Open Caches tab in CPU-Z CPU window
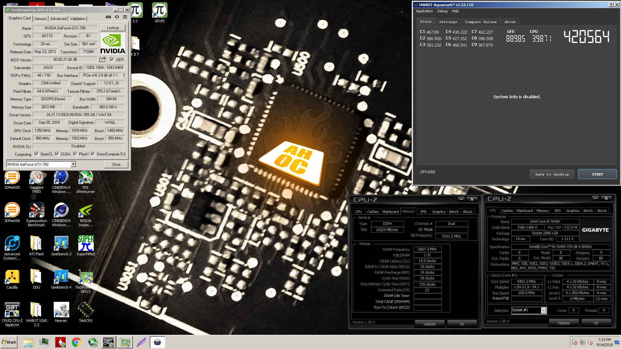This screenshot has height=349, width=621. (x=507, y=211)
